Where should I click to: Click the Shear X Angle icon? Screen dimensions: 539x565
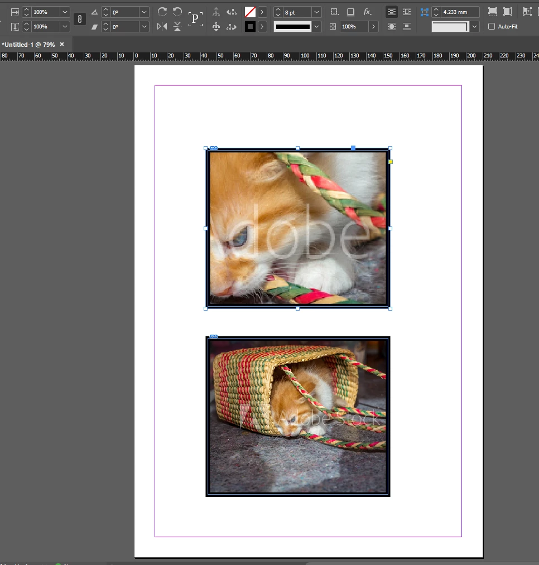click(x=94, y=27)
